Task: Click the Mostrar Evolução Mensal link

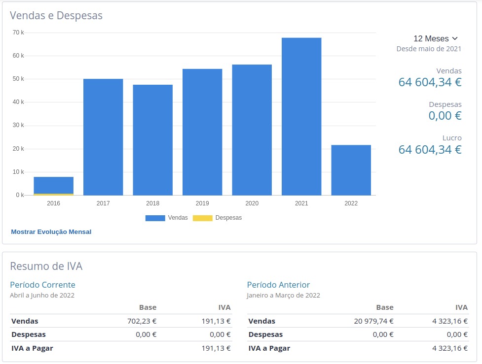Action: tap(51, 232)
